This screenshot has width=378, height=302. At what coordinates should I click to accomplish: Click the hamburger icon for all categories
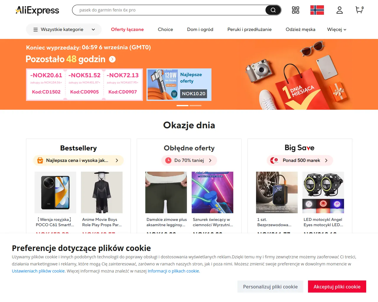(x=35, y=29)
